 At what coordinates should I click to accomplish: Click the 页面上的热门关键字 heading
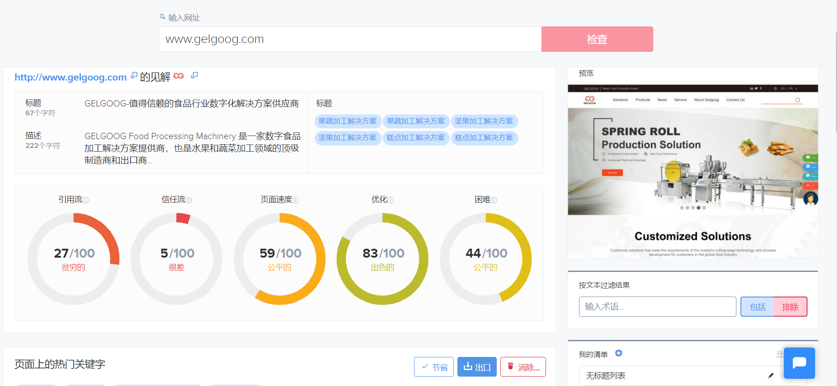pos(60,364)
